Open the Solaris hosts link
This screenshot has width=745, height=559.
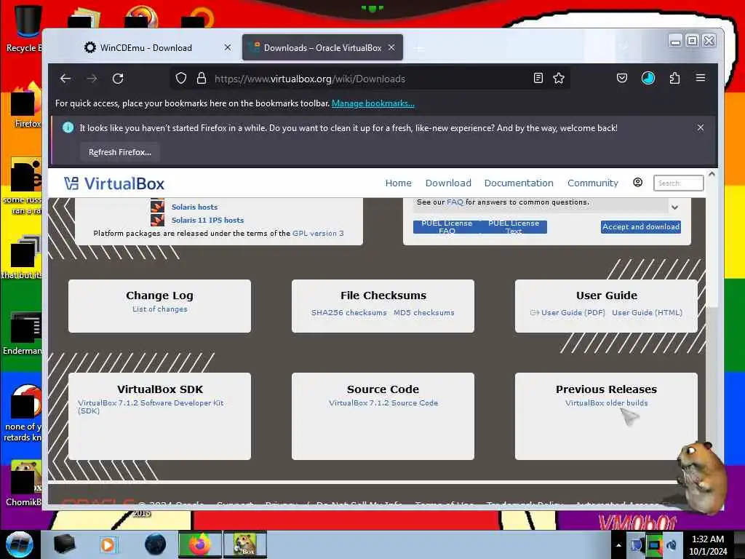[x=194, y=207]
